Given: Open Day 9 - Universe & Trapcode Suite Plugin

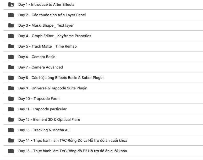Looking at the screenshot, I should (x=53, y=88).
